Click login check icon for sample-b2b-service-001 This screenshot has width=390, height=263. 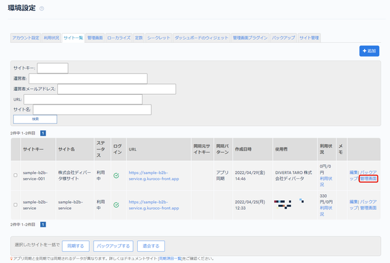tap(116, 175)
